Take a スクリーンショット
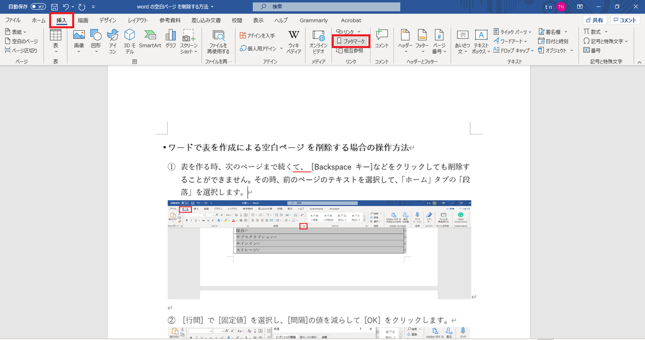 tap(189, 41)
